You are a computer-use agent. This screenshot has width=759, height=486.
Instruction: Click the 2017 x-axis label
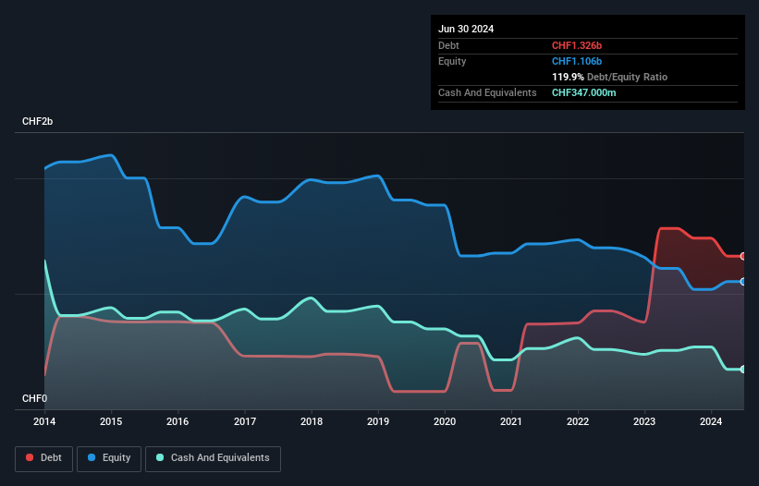click(245, 421)
